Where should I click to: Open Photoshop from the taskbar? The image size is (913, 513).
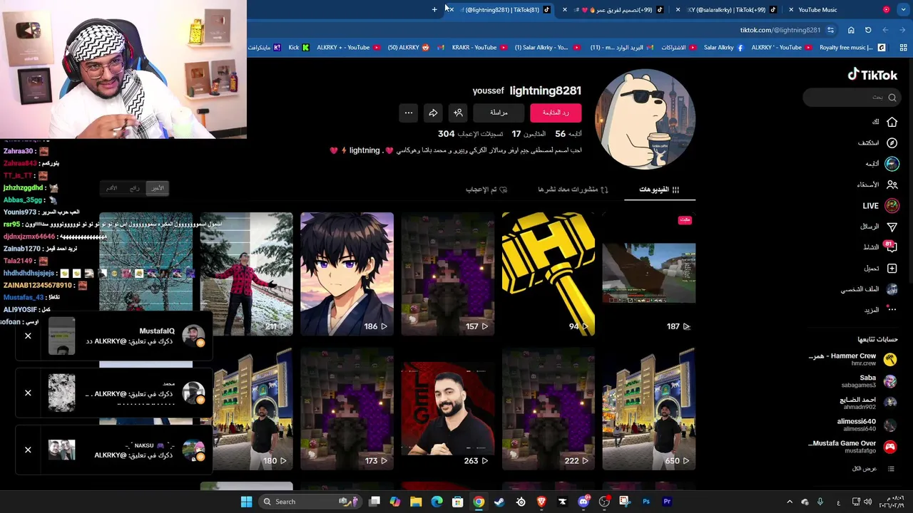pos(646,502)
